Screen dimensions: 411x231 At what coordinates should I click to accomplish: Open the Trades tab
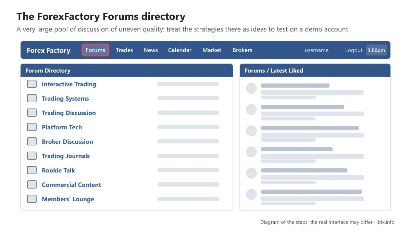pos(124,50)
